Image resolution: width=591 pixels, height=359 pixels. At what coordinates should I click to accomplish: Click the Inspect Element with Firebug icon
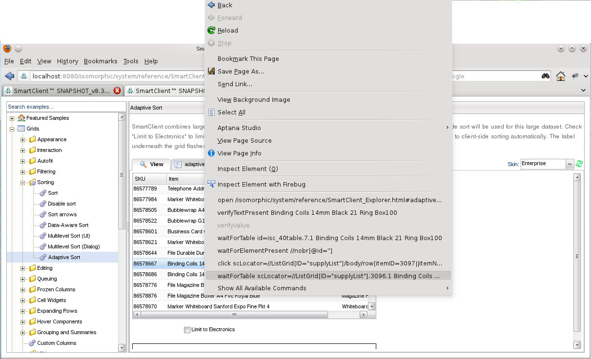pyautogui.click(x=211, y=184)
